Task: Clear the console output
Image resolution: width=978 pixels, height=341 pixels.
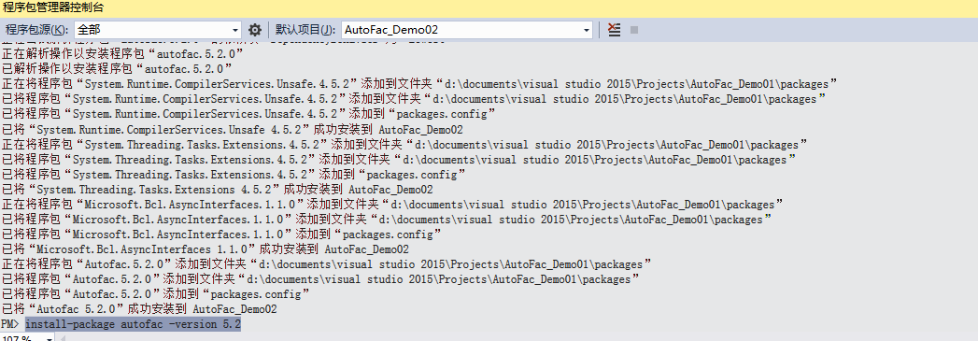Action: (615, 29)
